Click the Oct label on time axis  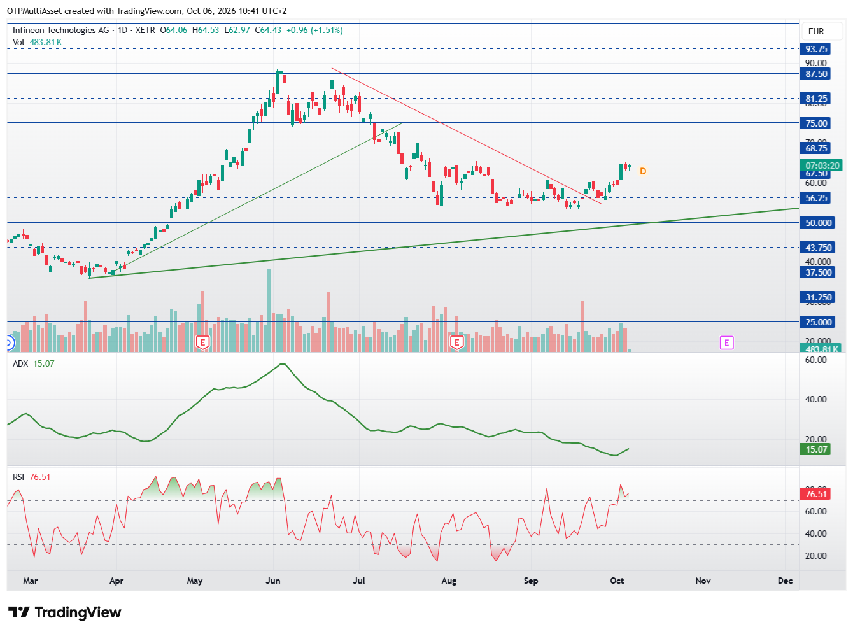point(617,581)
